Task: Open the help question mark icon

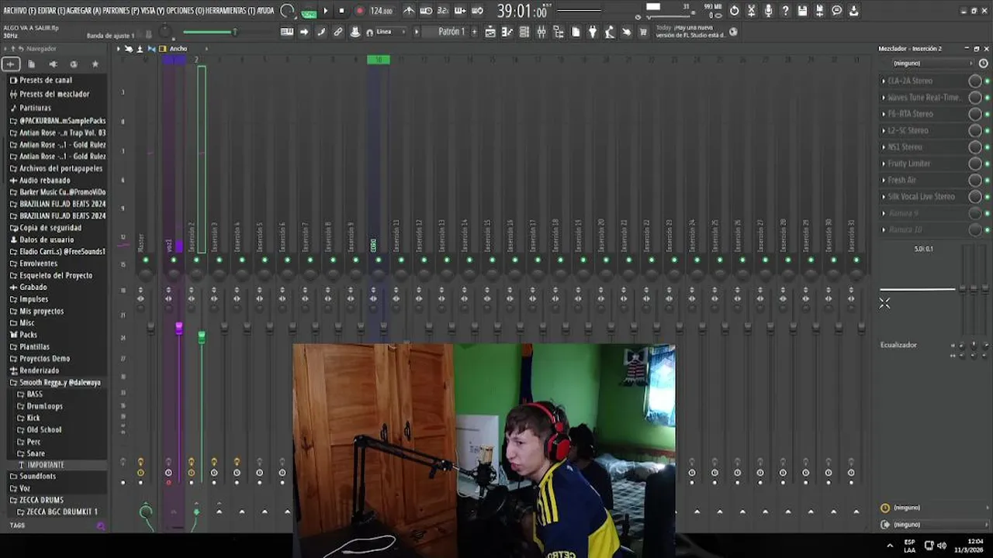Action: point(785,11)
